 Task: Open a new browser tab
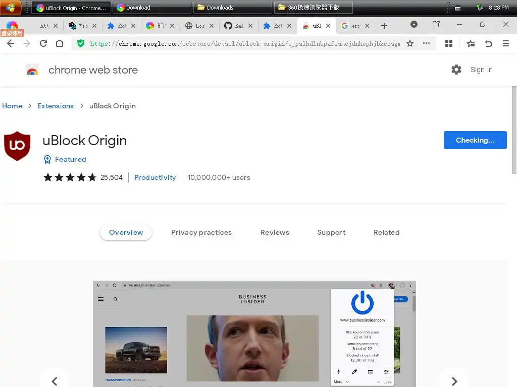(x=384, y=26)
